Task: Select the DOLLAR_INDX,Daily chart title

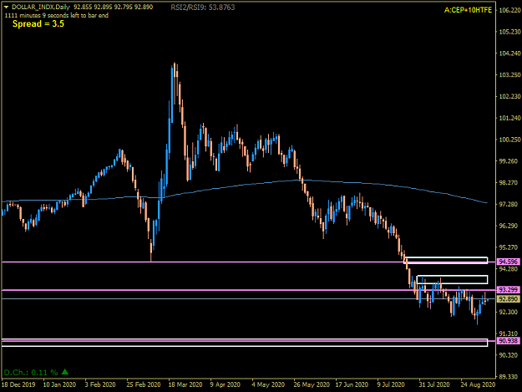Action: pyautogui.click(x=41, y=7)
